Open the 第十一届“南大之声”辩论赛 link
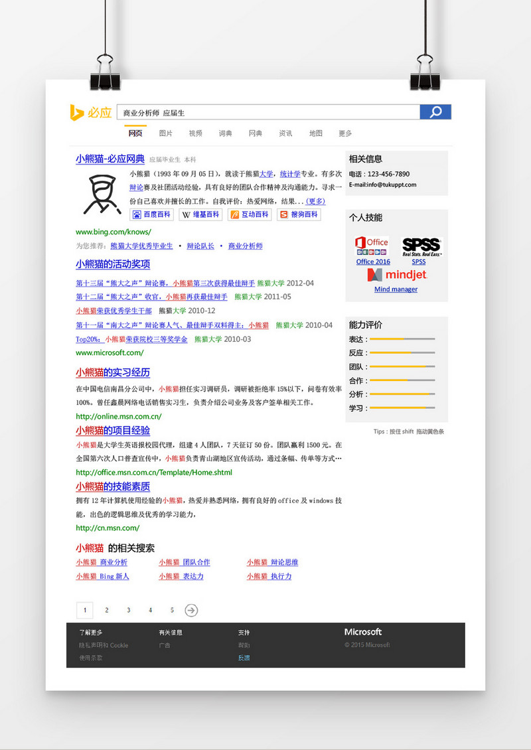Image resolution: width=531 pixels, height=750 pixels. (172, 325)
